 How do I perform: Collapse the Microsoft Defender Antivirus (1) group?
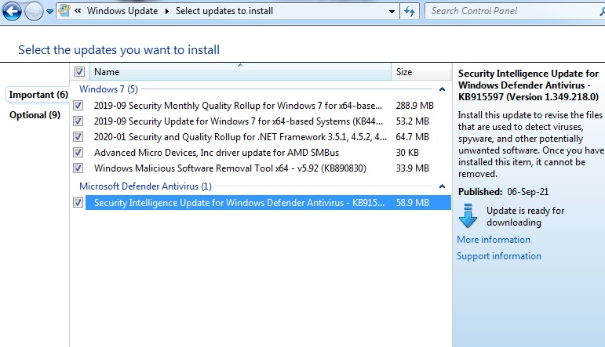(442, 186)
